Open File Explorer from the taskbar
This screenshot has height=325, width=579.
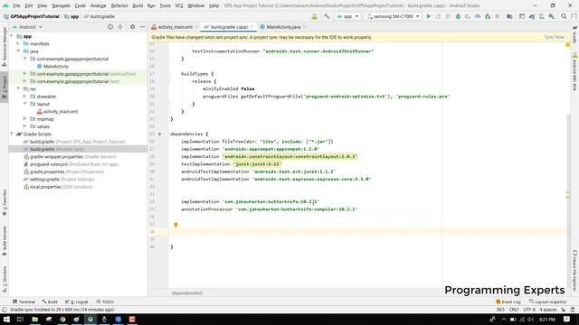(34, 319)
